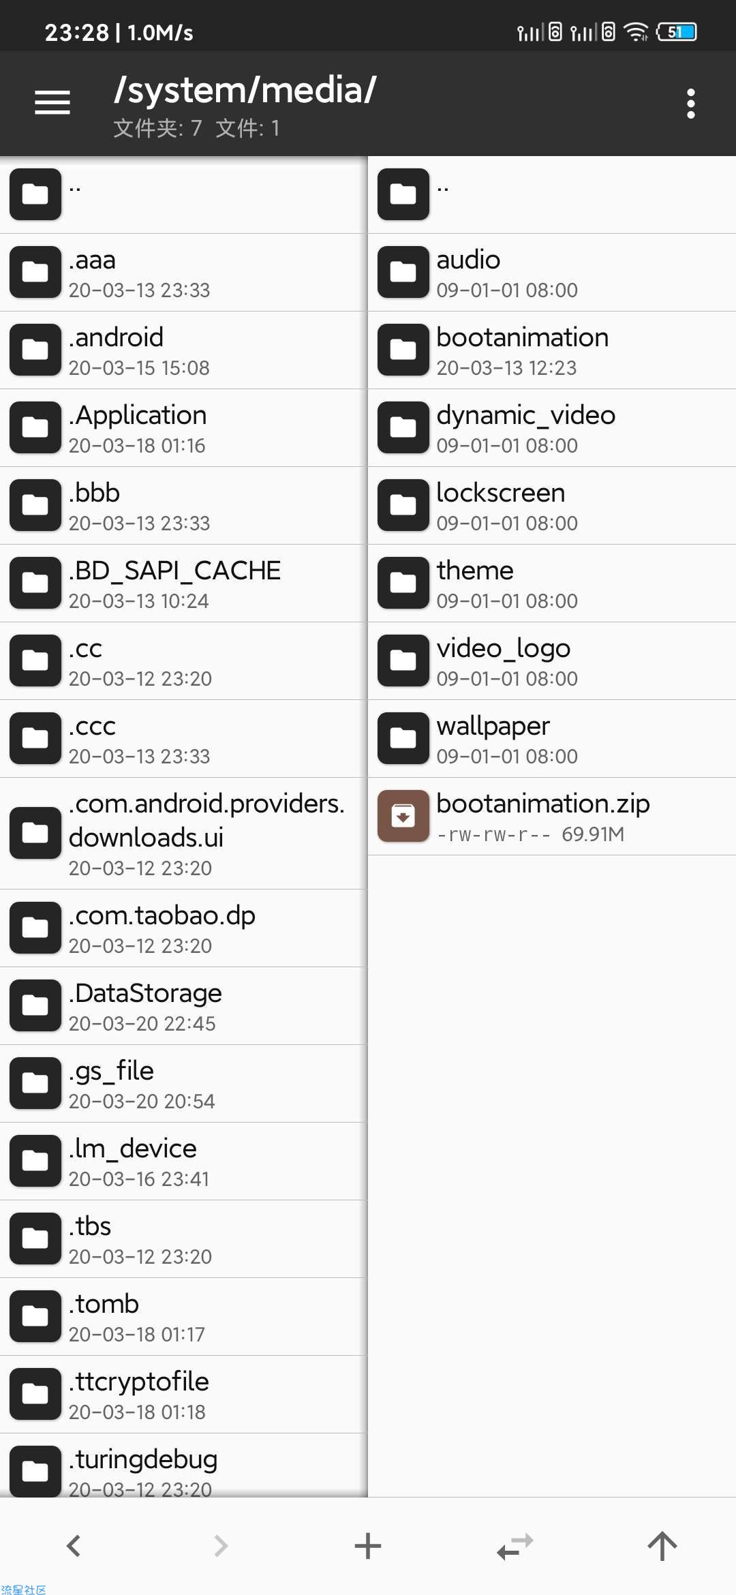The image size is (736, 1595).
Task: Tap the up arrow to go up a level
Action: tap(662, 1546)
